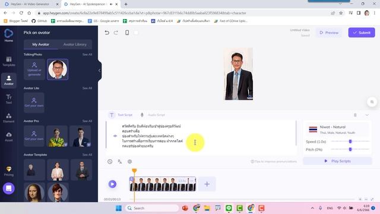This screenshot has width=380, height=214.
Task: Select the man with glasses TalkingPhoto
Action: coord(58,70)
